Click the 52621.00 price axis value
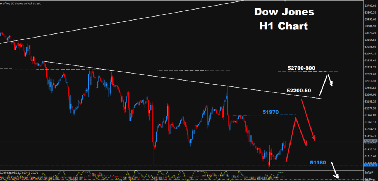The width and height of the screenshot is (378, 181). (x=371, y=74)
